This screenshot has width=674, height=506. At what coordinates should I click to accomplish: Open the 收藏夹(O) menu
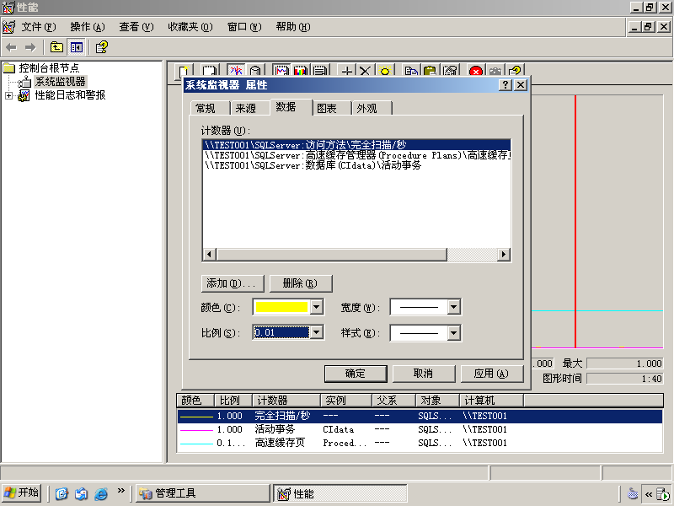(x=190, y=27)
